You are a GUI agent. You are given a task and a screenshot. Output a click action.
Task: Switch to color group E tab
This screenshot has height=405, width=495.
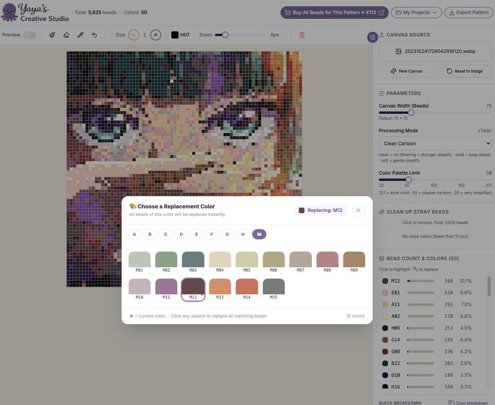[197, 234]
